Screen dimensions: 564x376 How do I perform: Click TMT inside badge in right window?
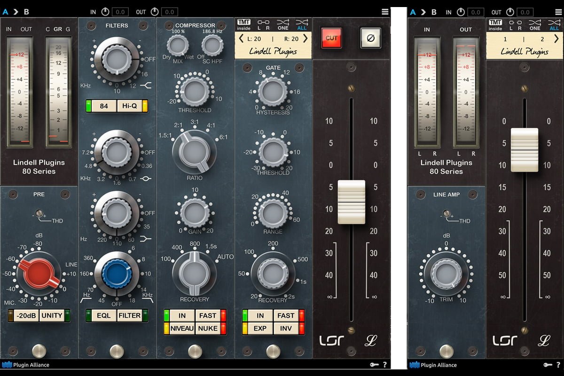click(495, 24)
